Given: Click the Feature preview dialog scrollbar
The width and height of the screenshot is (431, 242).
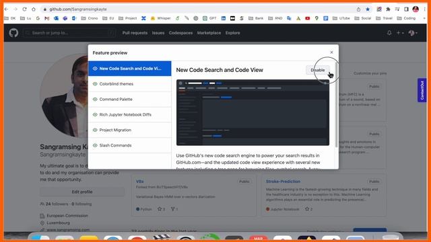Looking at the screenshot, I should pos(337,106).
